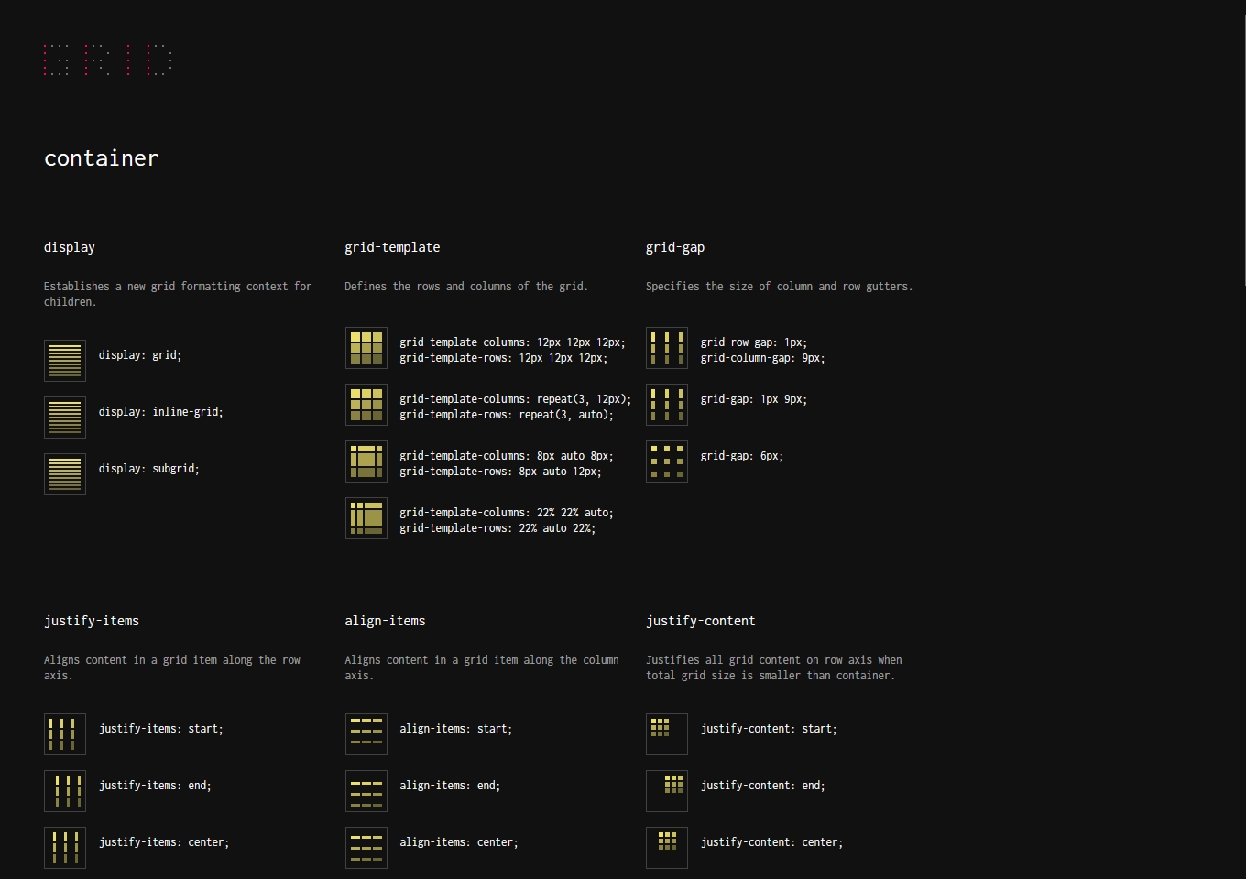Click the justify-content: end icon

click(667, 791)
